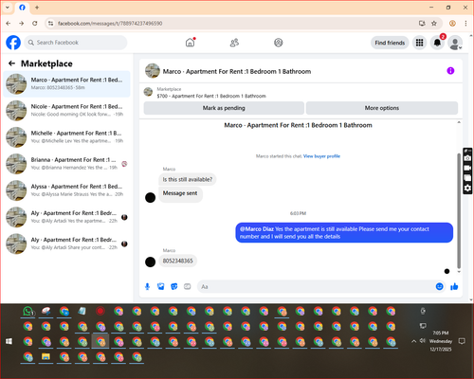Open the Windows Start menu
The image size is (474, 379).
9,341
